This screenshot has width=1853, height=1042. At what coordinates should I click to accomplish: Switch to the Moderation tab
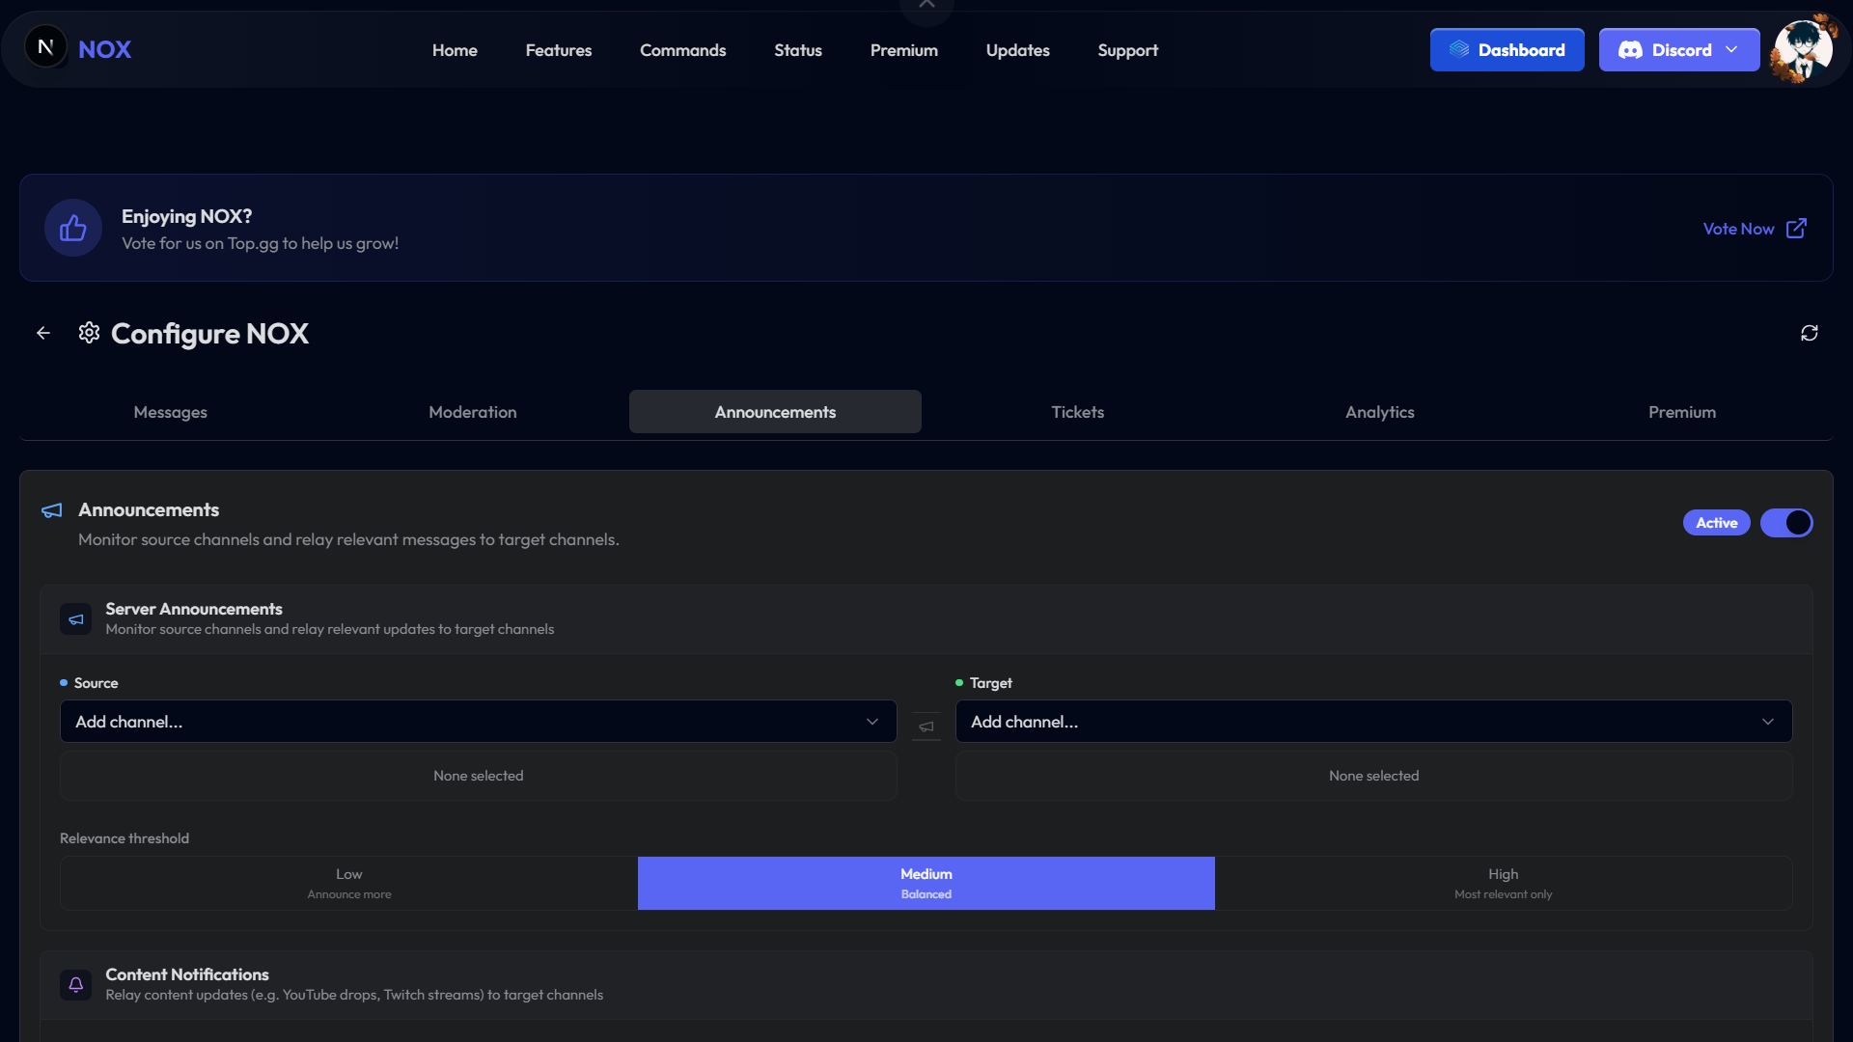473,412
